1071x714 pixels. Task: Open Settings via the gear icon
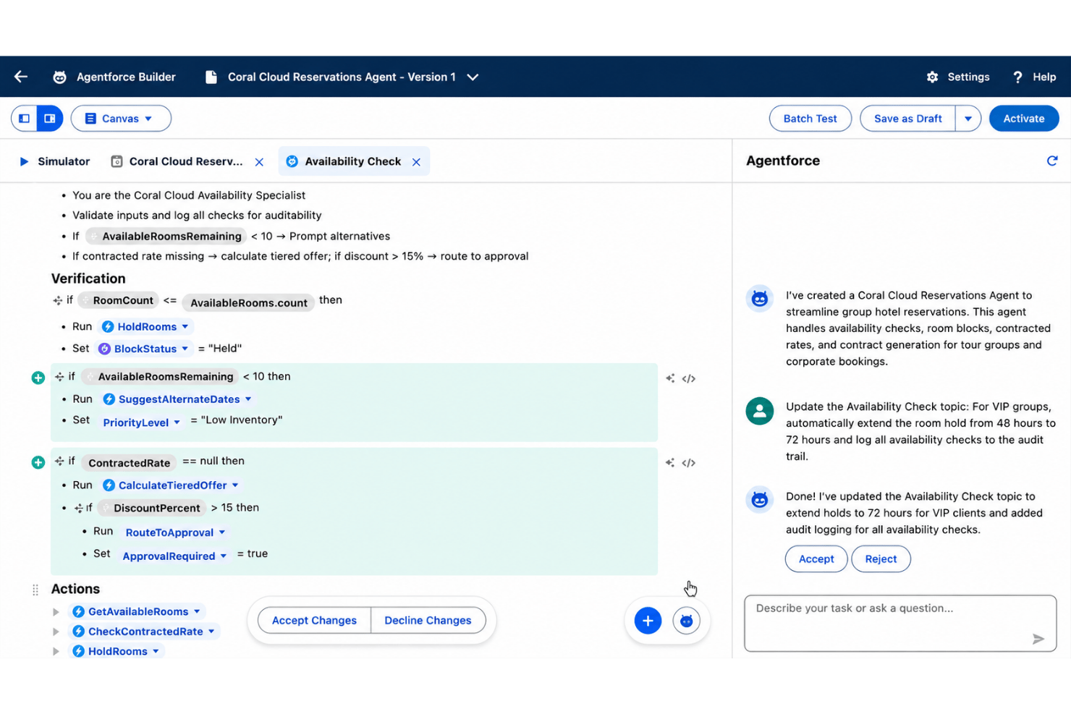coord(932,77)
